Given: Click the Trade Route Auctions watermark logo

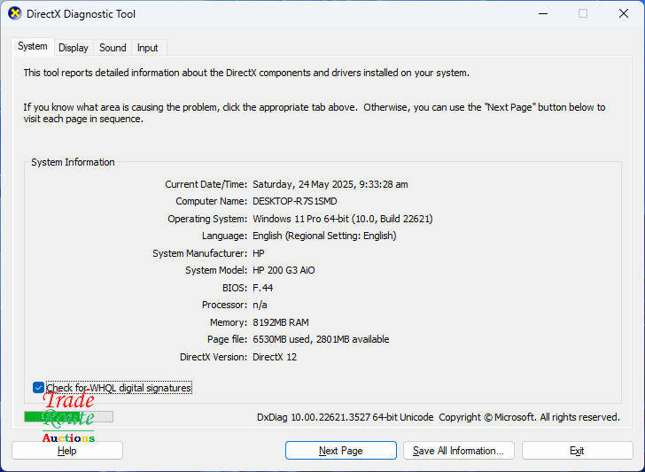Looking at the screenshot, I should click(x=68, y=416).
